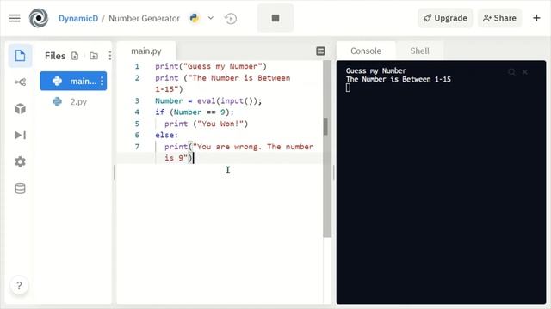Click 'The Number is Between 1-15' console output
551x309 pixels.
[x=398, y=79]
